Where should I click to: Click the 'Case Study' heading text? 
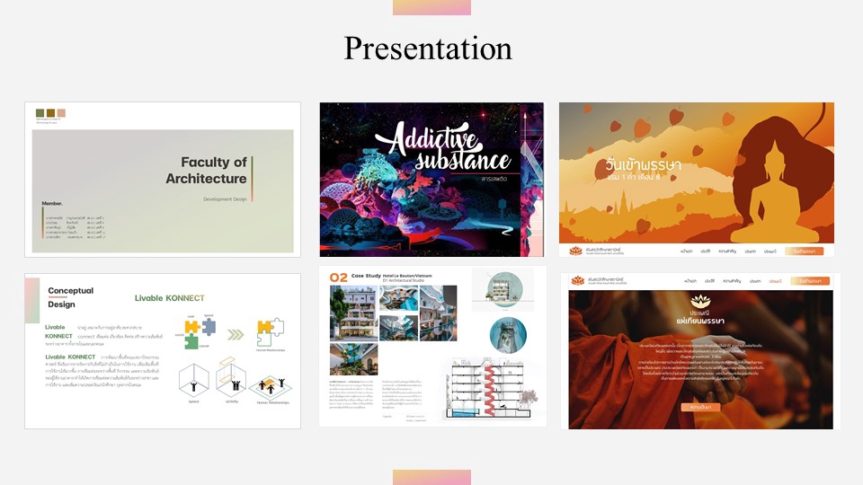pyautogui.click(x=366, y=276)
